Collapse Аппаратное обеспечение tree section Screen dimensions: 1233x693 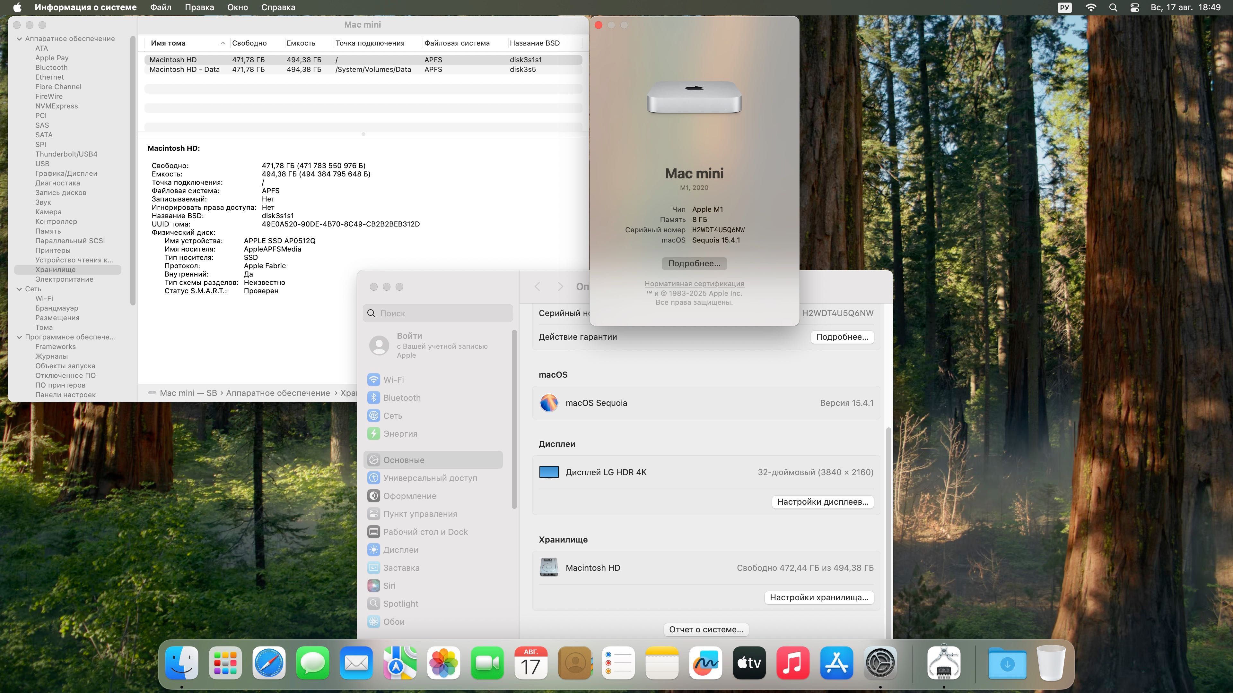(19, 39)
